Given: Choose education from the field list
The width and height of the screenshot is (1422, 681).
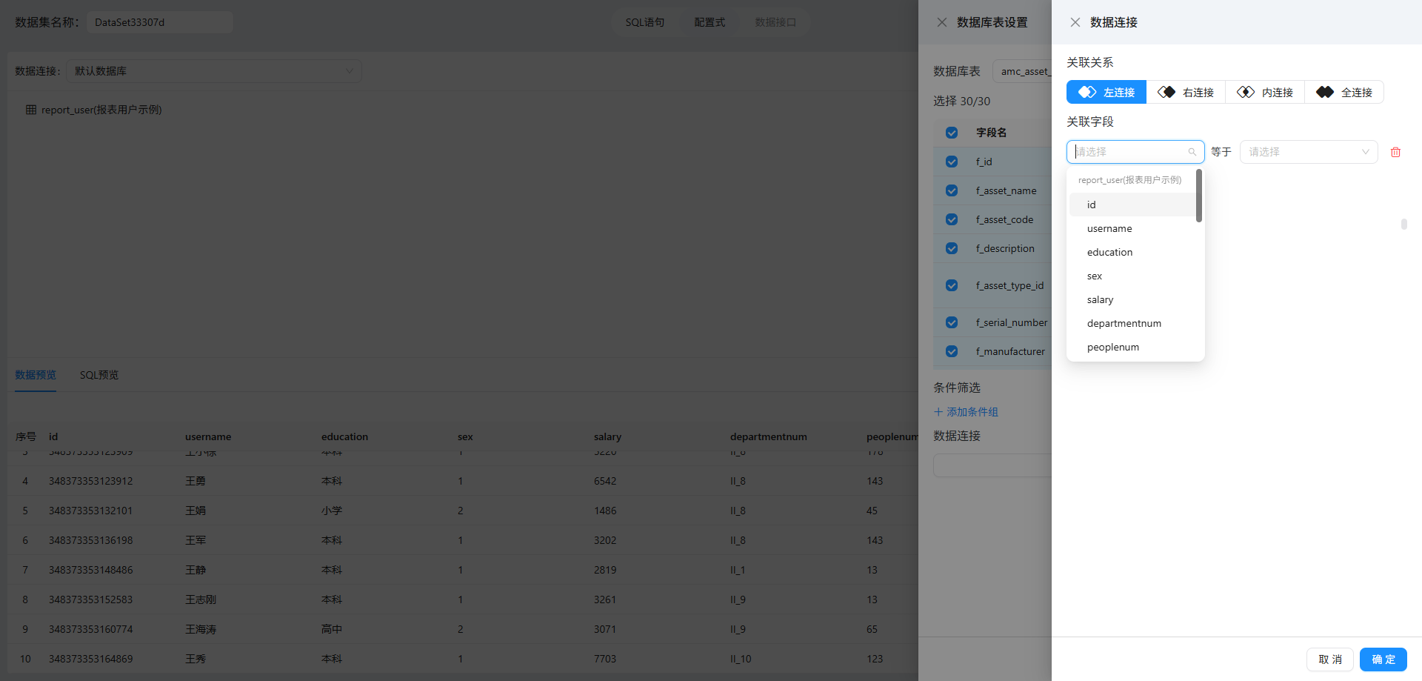Looking at the screenshot, I should tap(1132, 252).
